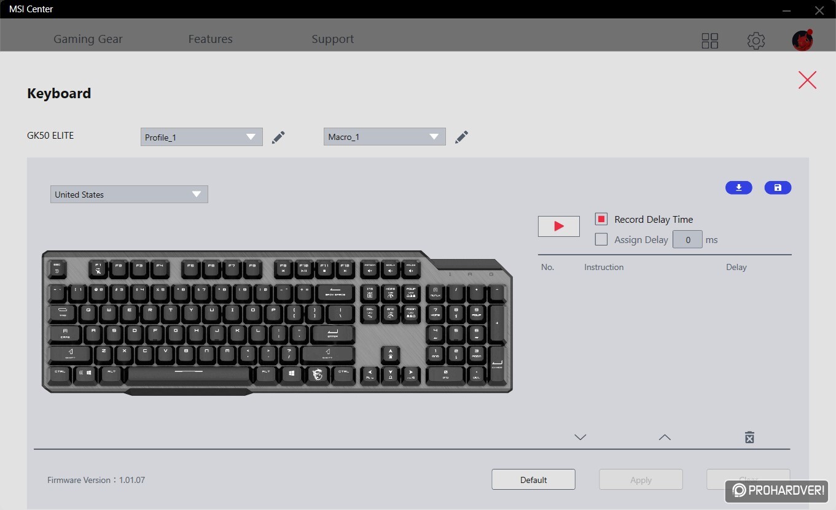836x510 pixels.
Task: Expand United States layout dropdown
Action: point(129,194)
